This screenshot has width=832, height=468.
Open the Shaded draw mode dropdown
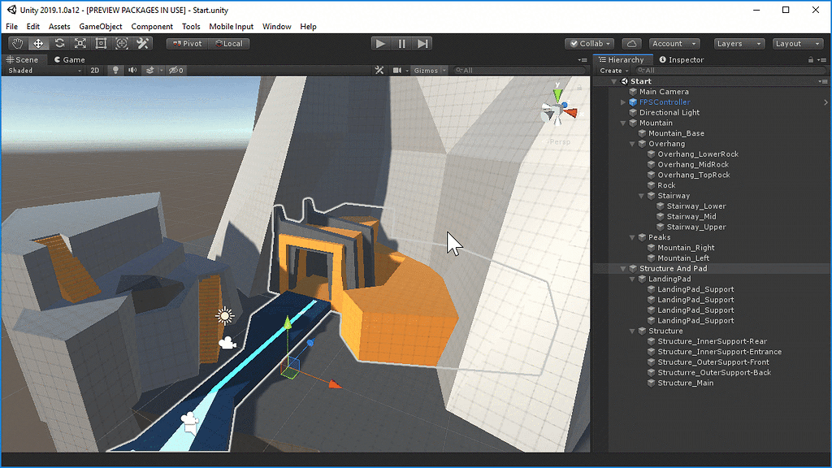[45, 70]
